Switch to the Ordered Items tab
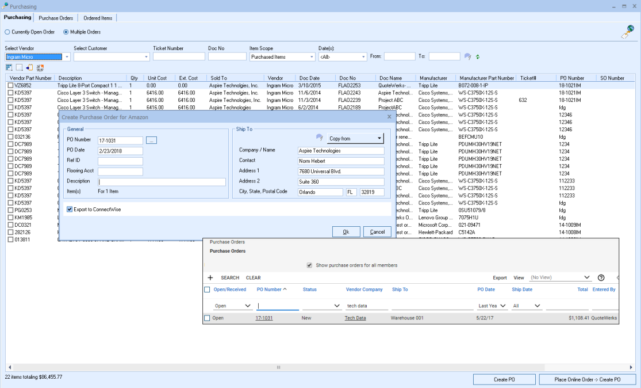 (x=97, y=17)
